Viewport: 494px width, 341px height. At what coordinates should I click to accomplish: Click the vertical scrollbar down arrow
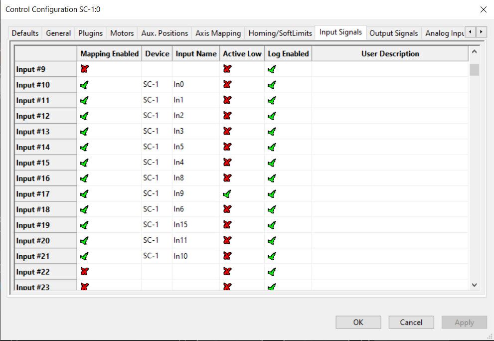click(x=474, y=285)
